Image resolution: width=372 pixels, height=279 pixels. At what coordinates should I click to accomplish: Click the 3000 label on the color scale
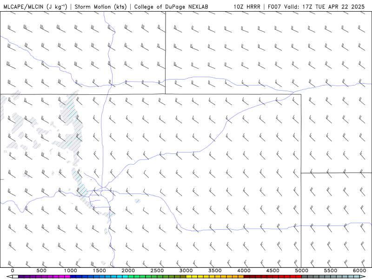pos(186,271)
